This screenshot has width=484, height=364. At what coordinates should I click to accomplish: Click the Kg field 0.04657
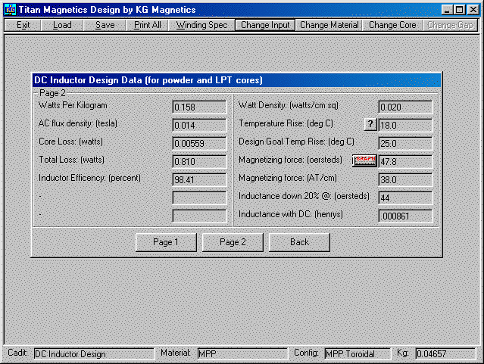coord(445,354)
